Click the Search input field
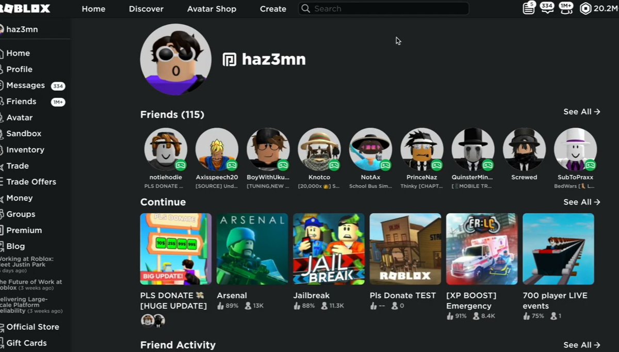619x352 pixels. (x=383, y=9)
